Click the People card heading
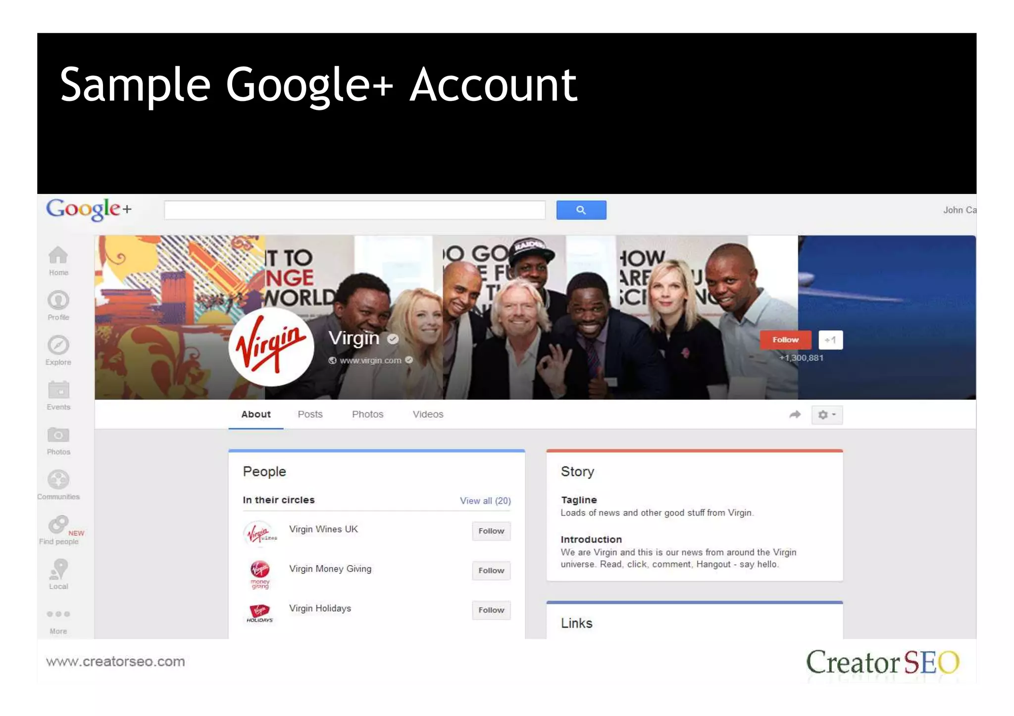The height and width of the screenshot is (716, 1014). pyautogui.click(x=264, y=472)
